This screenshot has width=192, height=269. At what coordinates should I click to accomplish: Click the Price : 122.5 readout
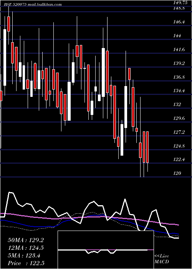[x=26, y=263]
